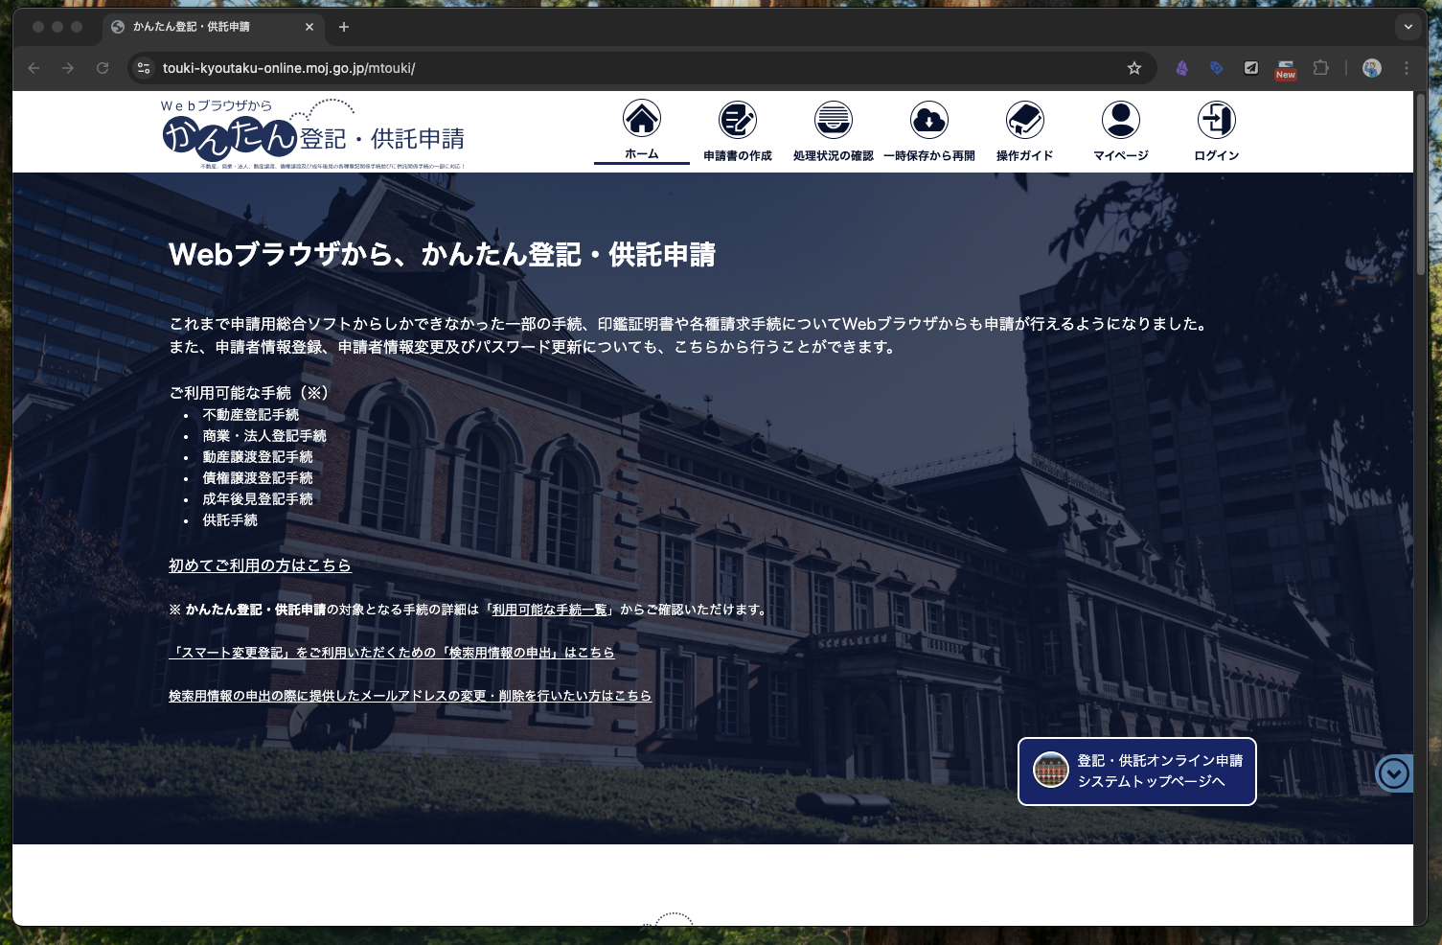Image resolution: width=1442 pixels, height=945 pixels.
Task: Click 登記・供託オンライン申請システムトップページへ button
Action: point(1136,772)
